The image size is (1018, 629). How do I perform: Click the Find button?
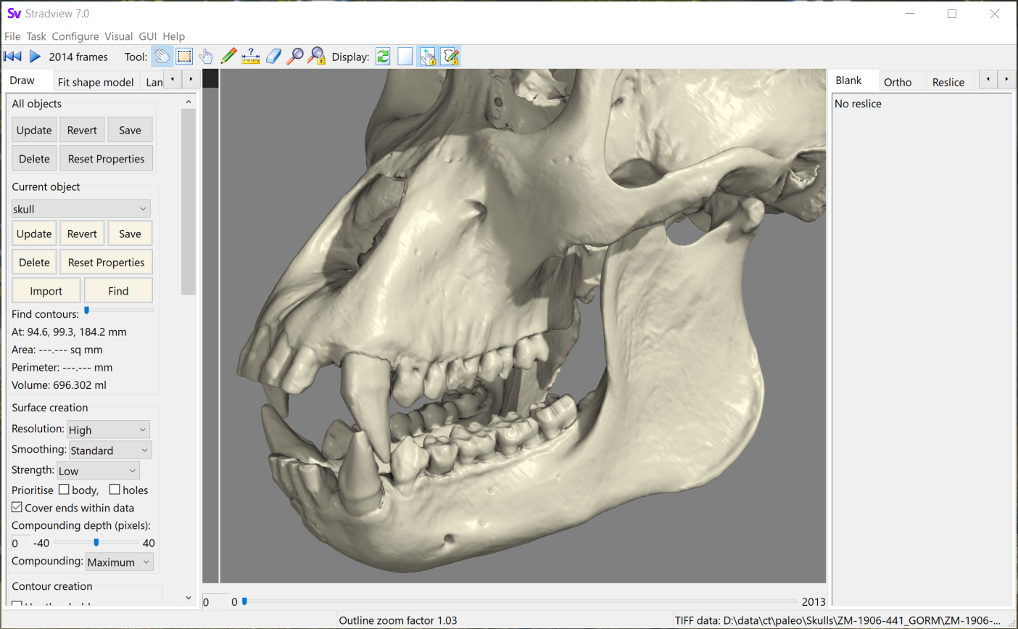pyautogui.click(x=118, y=291)
